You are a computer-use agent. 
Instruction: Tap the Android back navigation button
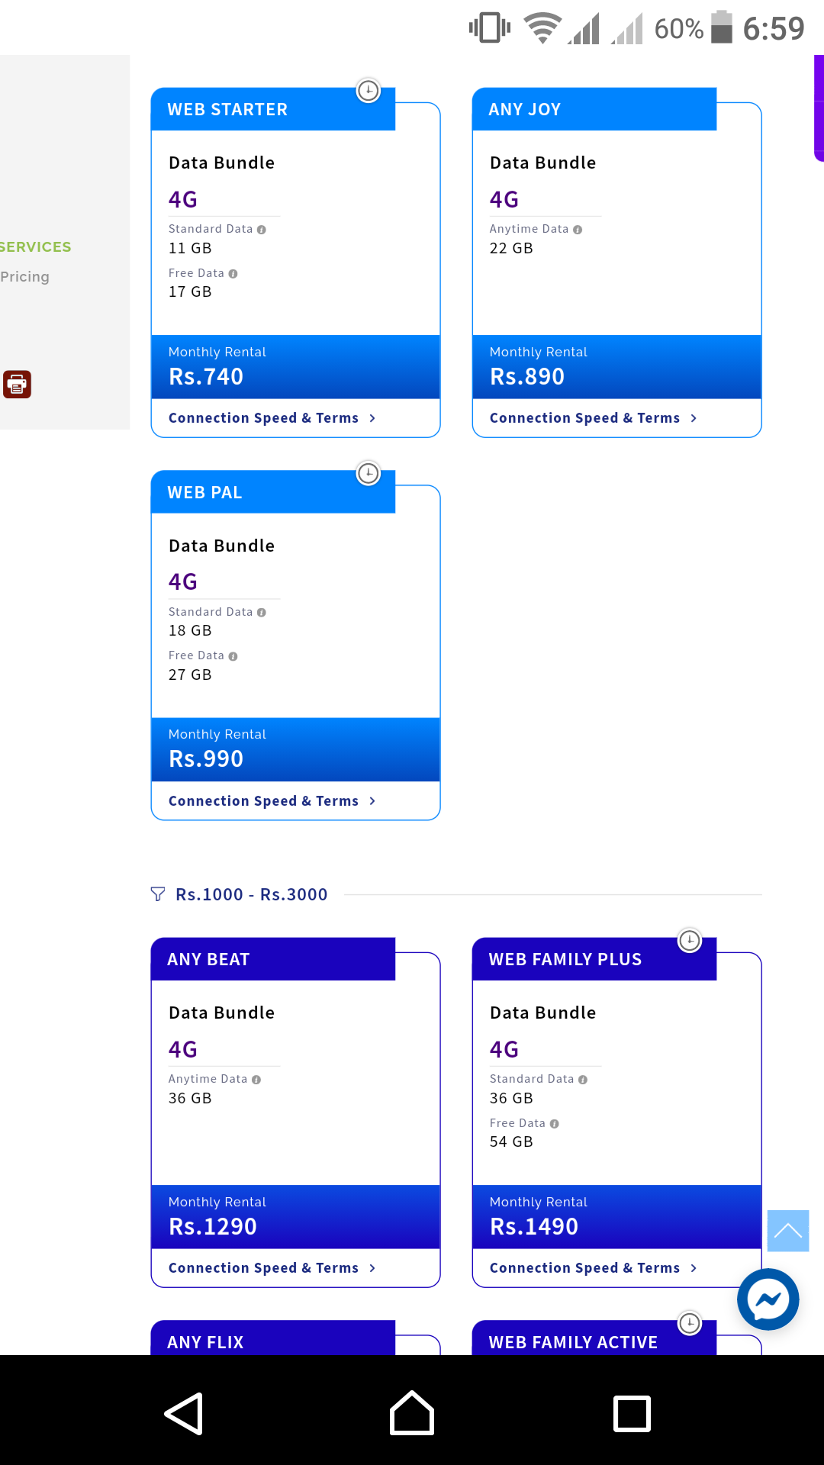click(x=184, y=1414)
